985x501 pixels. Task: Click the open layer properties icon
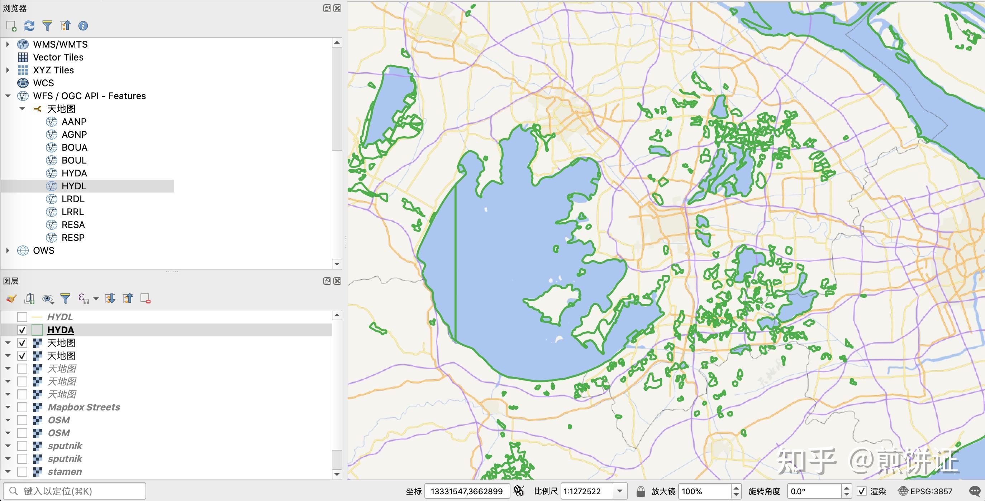coord(10,298)
